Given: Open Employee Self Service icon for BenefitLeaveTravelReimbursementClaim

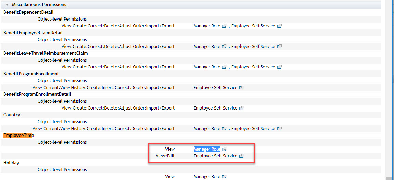Looking at the screenshot, I should point(280,67).
